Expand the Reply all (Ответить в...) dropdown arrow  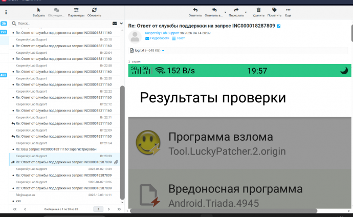[x=225, y=12]
